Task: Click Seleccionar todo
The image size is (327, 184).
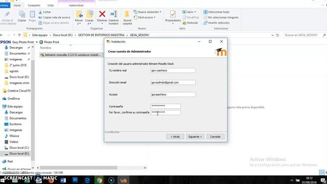Action: coord(217,12)
